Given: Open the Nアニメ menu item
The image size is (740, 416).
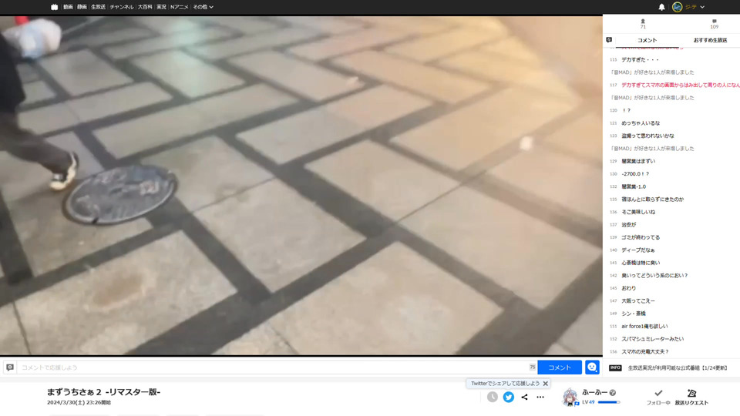Looking at the screenshot, I should point(180,7).
